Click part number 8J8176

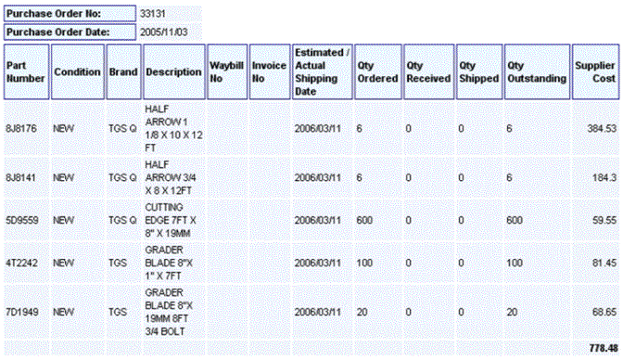(x=21, y=128)
